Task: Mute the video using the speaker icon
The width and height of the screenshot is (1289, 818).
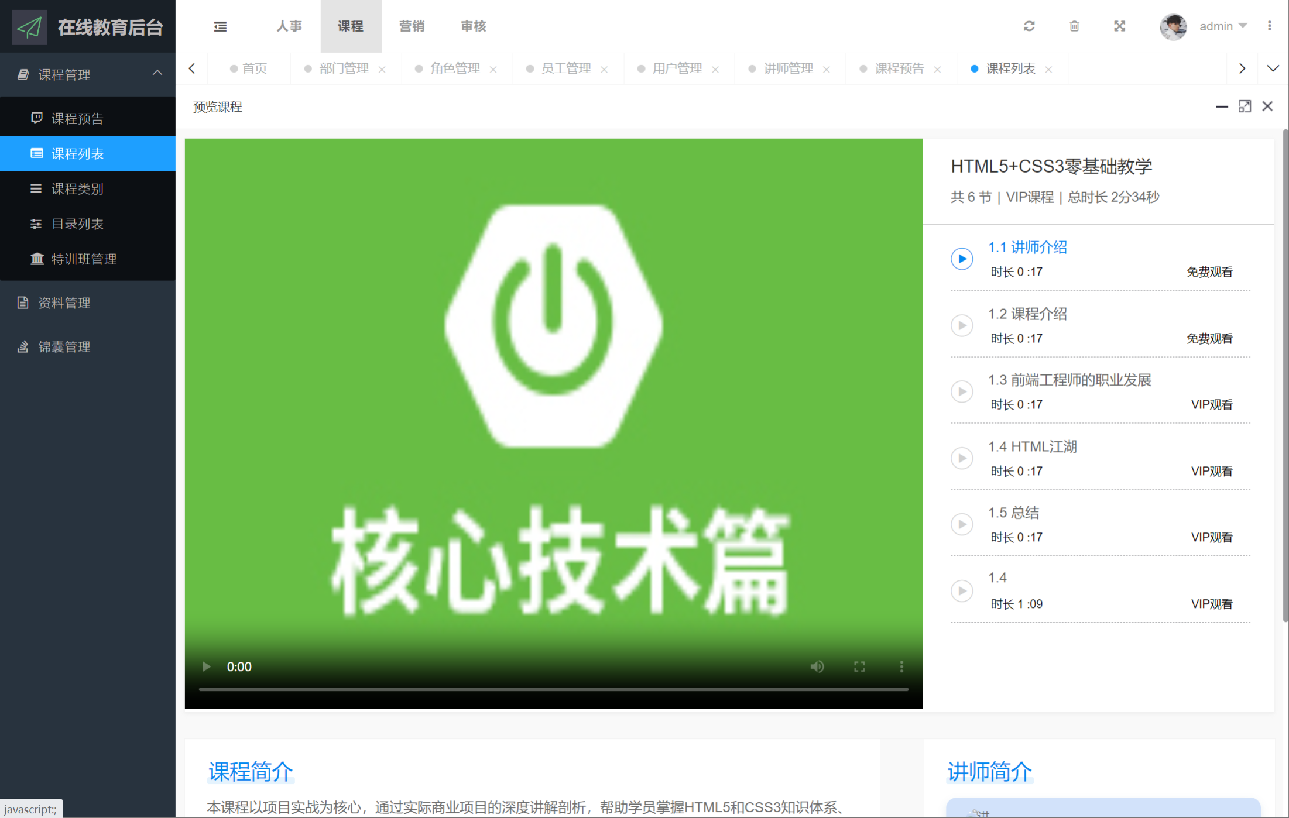Action: click(817, 666)
